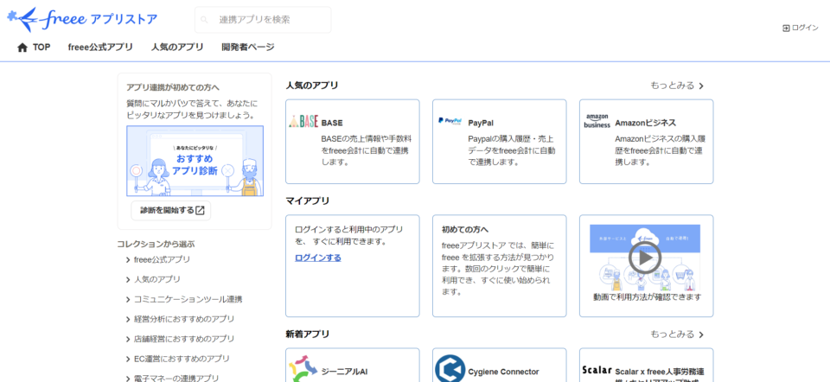
Task: Click the マイアプリ section heading
Action: tap(308, 201)
